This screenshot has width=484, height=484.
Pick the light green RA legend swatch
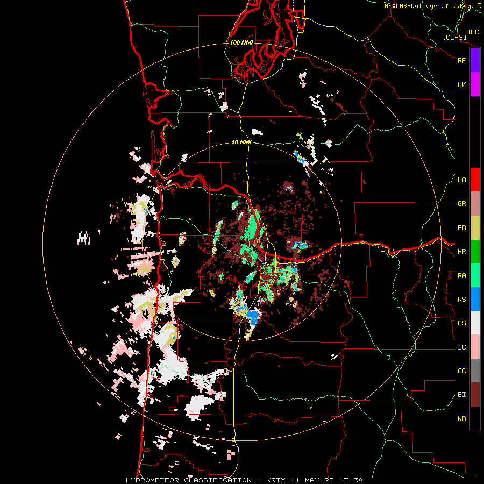tap(475, 275)
